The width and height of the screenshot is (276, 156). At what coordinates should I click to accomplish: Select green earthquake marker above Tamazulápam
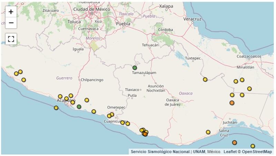[135, 67]
